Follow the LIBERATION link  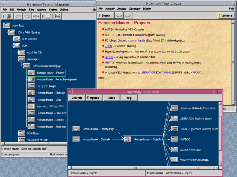coord(148,73)
